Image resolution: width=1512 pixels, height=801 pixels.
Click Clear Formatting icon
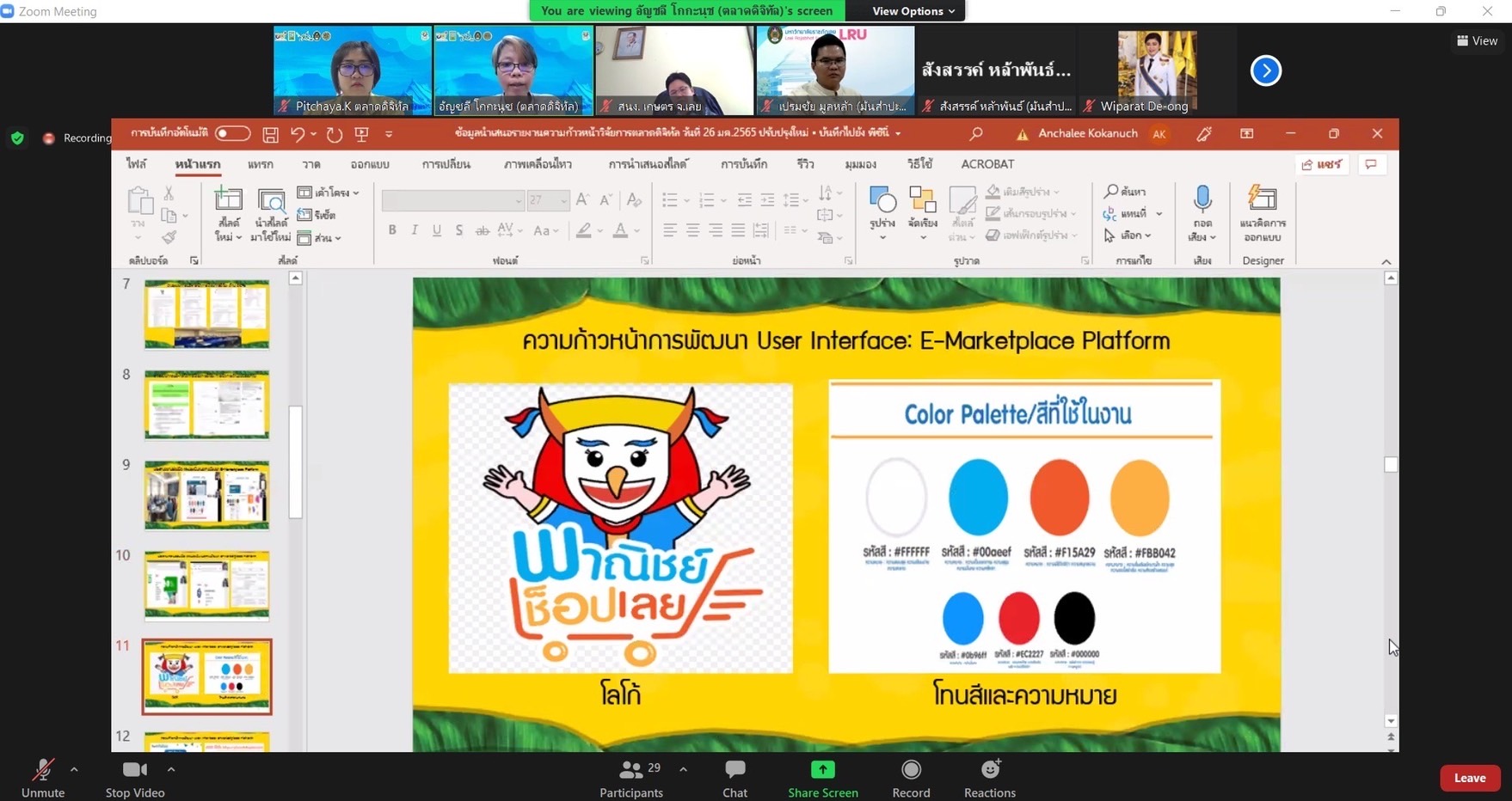click(634, 199)
